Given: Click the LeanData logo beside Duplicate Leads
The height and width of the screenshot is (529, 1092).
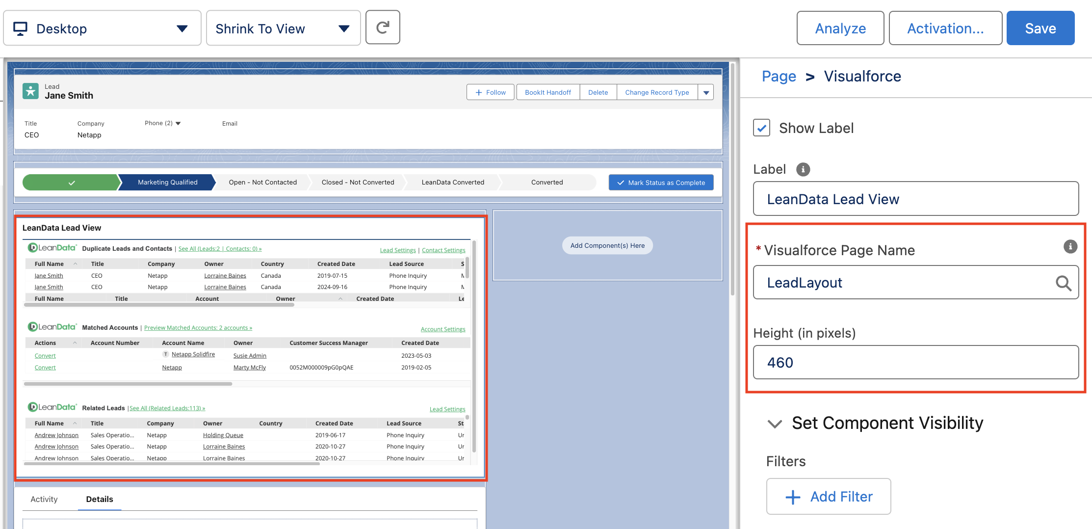Looking at the screenshot, I should (x=52, y=248).
